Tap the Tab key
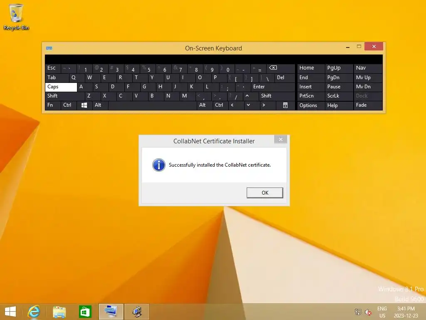 coord(57,77)
